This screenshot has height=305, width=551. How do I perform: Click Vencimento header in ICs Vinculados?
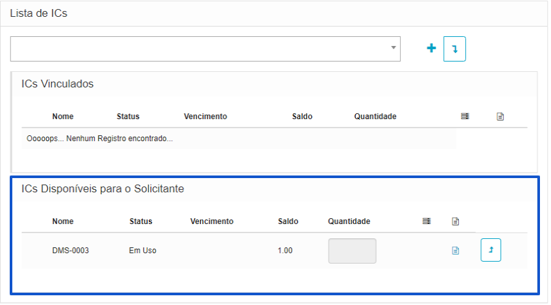tap(205, 117)
